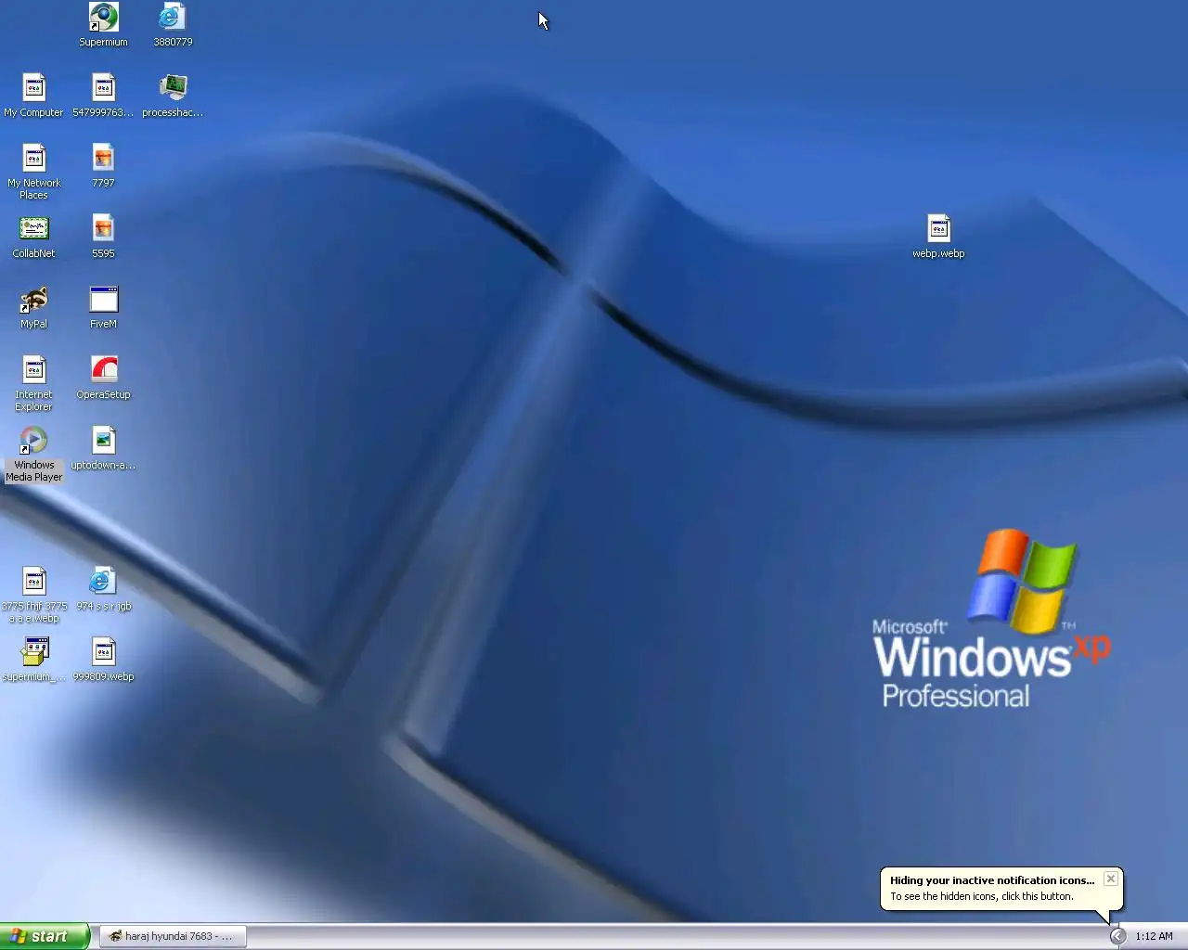
Task: Select the Supermium desktop shortcut
Action: click(x=103, y=25)
